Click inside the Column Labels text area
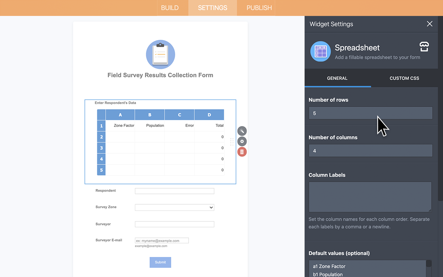Image resolution: width=443 pixels, height=277 pixels. (370, 197)
